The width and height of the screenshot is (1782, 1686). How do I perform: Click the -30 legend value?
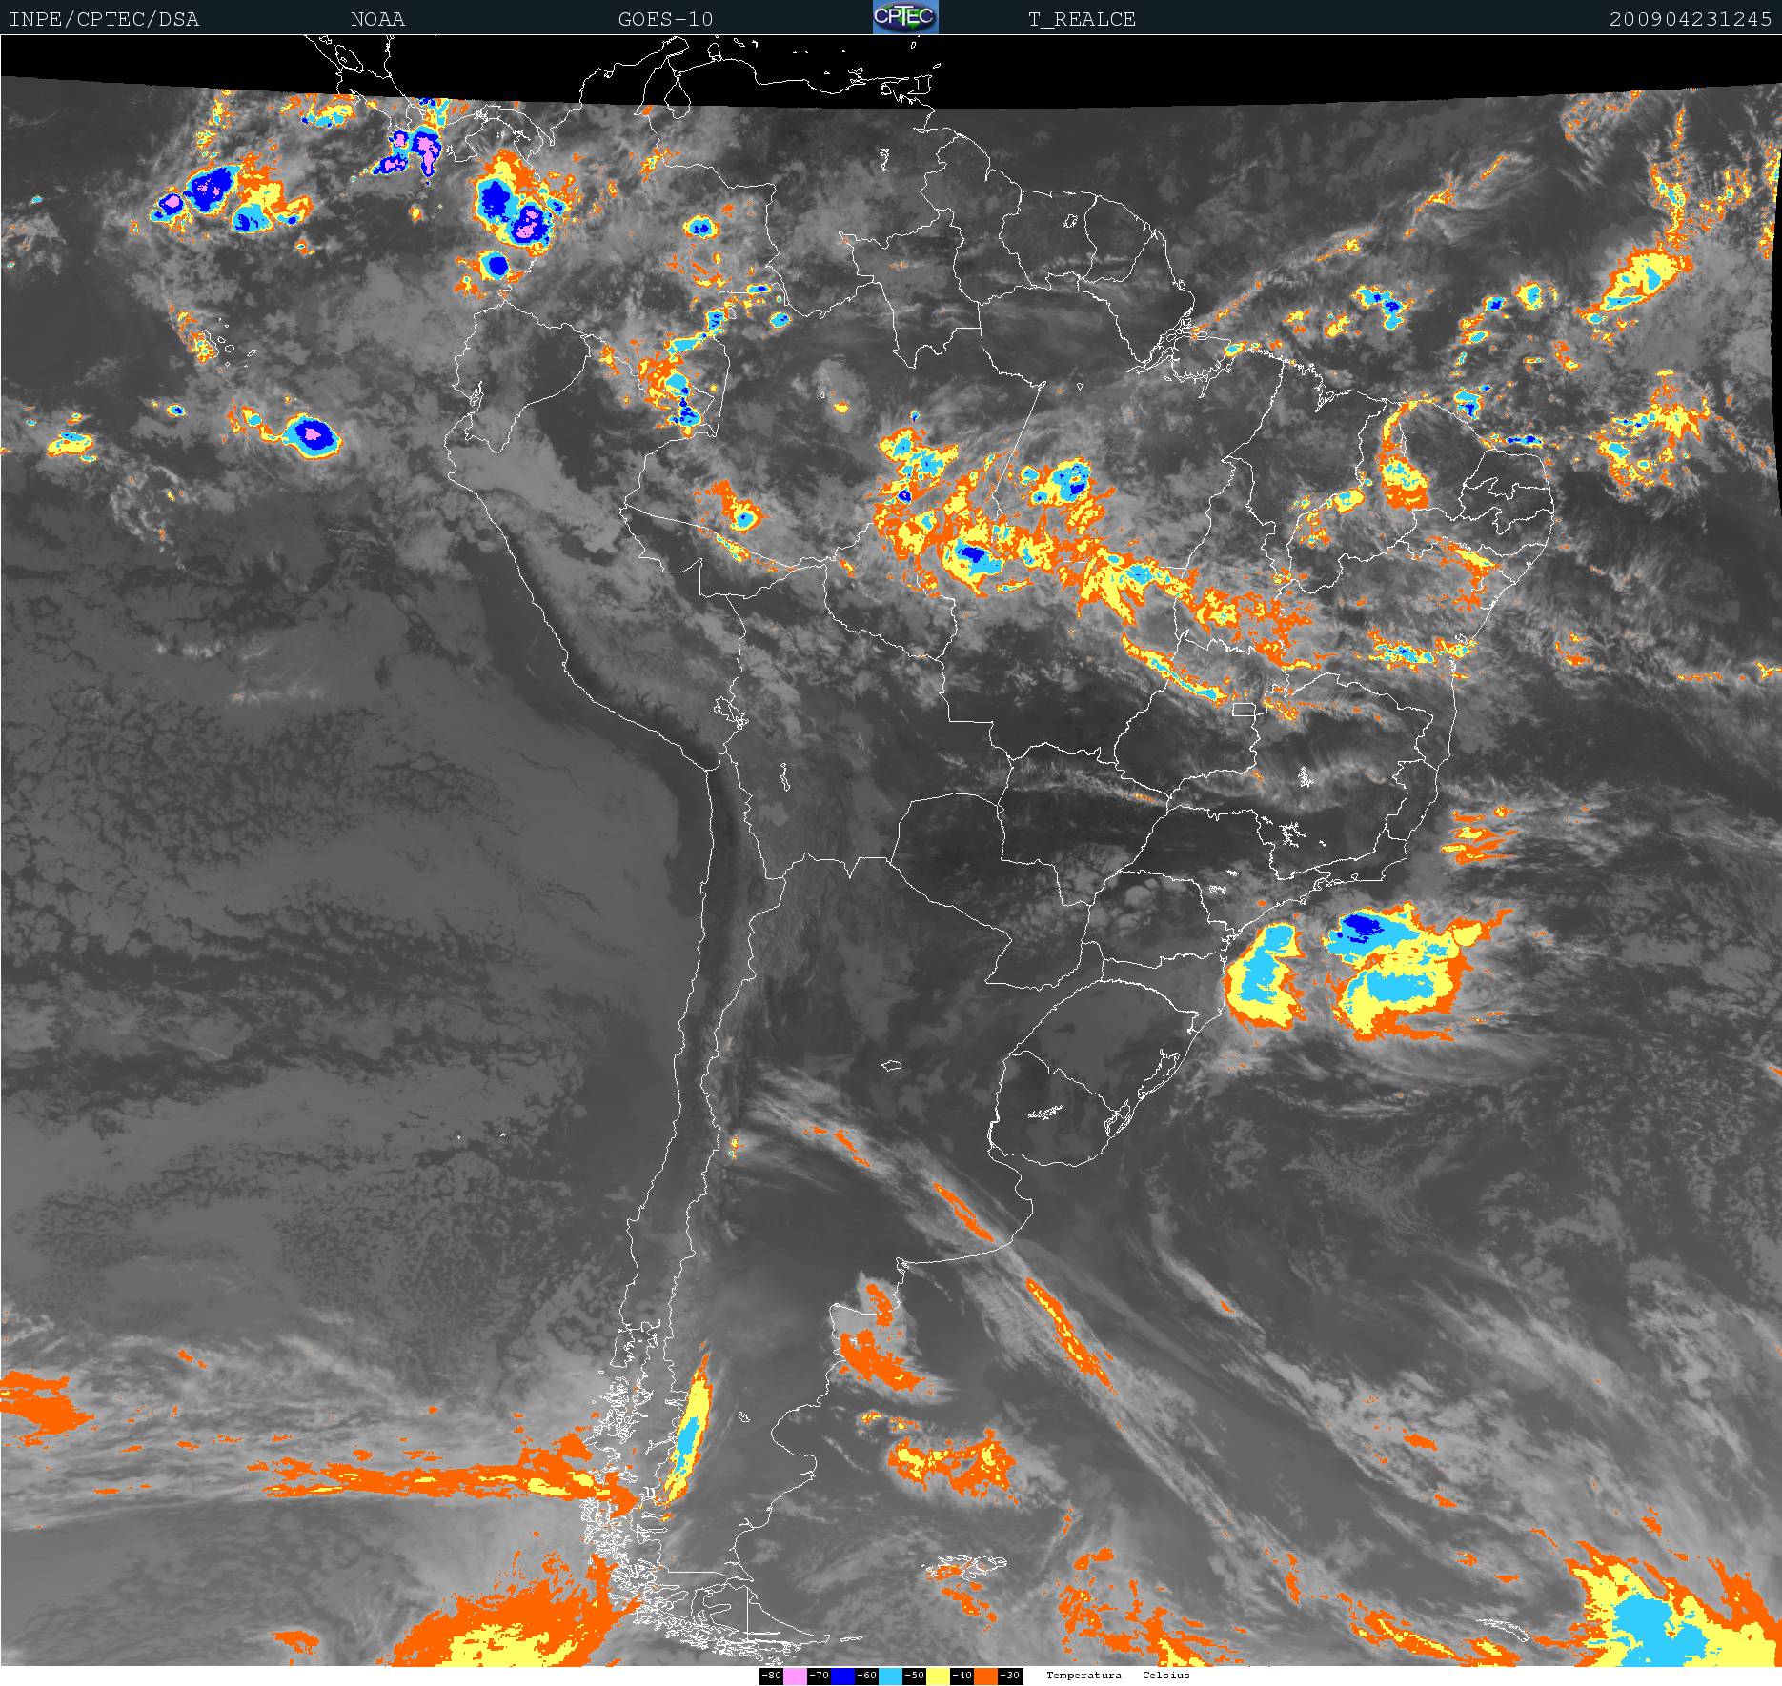coord(1010,1676)
